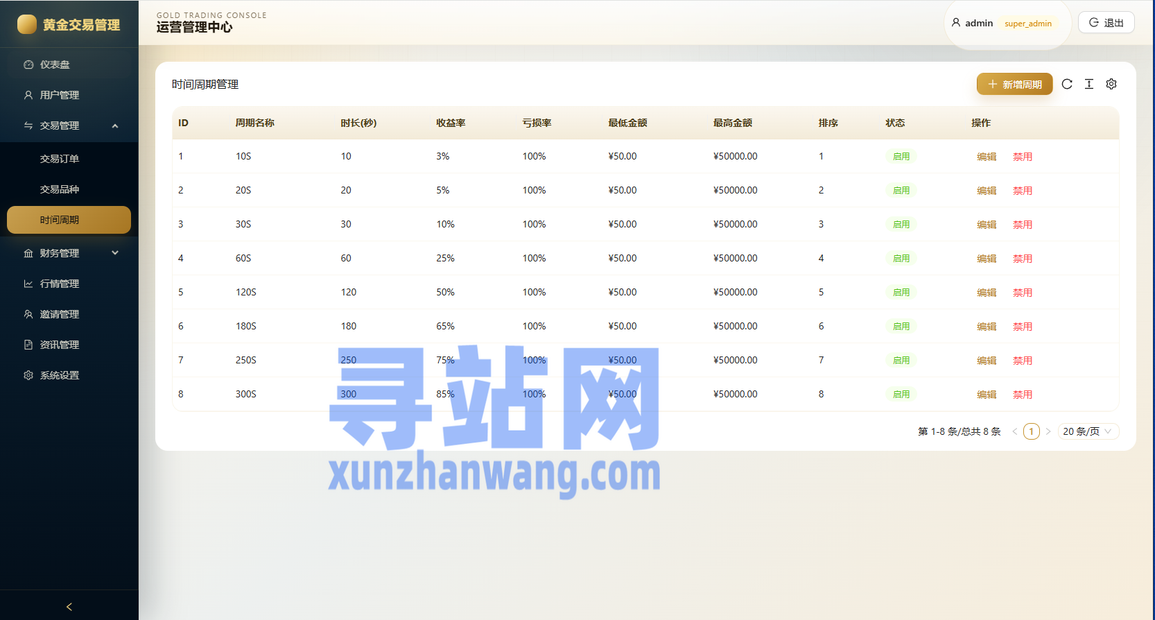The width and height of the screenshot is (1155, 620).
Task: Click the bank icon beside 财务管理
Action: coord(28,253)
